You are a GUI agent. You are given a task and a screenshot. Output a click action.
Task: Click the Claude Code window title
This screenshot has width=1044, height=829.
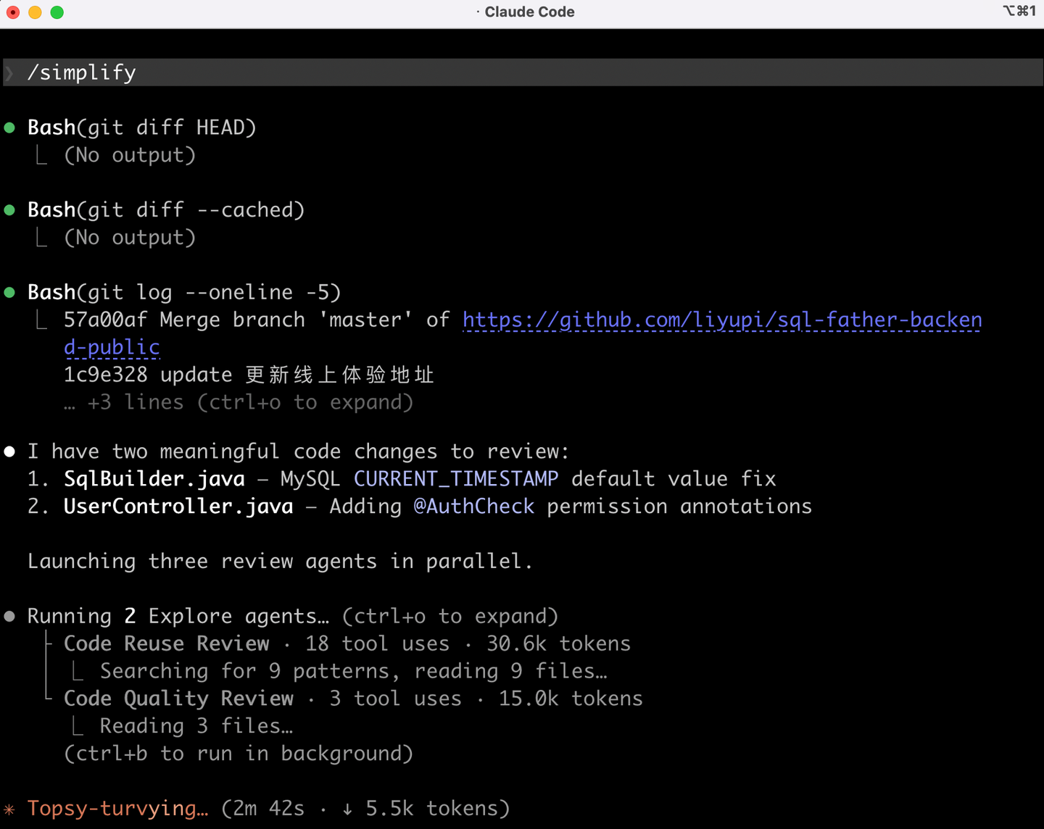click(529, 12)
